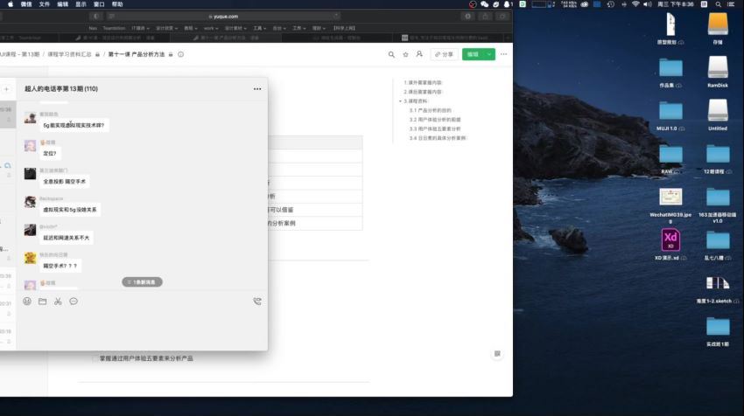
Task: Go to outline section 1 heading
Action: pyautogui.click(x=423, y=82)
